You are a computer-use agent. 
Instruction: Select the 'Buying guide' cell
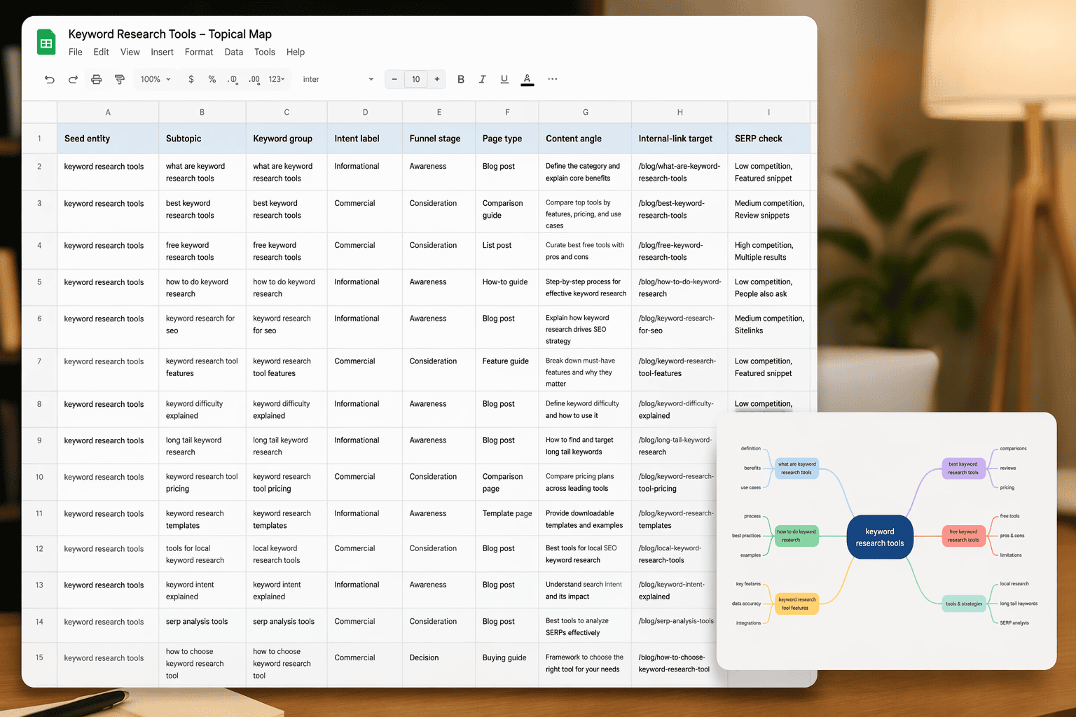pyautogui.click(x=507, y=664)
